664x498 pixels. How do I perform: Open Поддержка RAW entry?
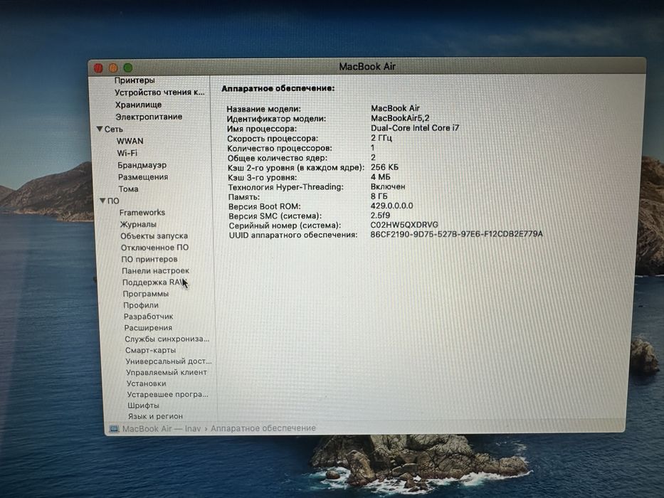(153, 282)
